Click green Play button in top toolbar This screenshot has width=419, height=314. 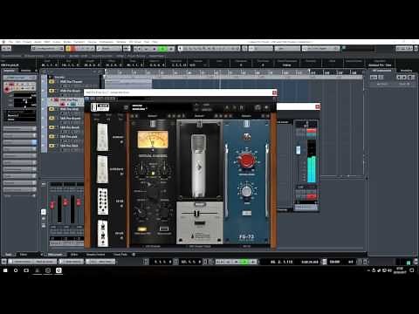pyautogui.click(x=163, y=49)
